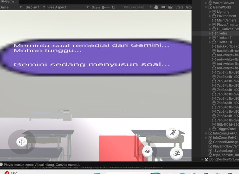Collapse the GameWorld tree item
This screenshot has height=174, width=239.
click(x=206, y=7)
